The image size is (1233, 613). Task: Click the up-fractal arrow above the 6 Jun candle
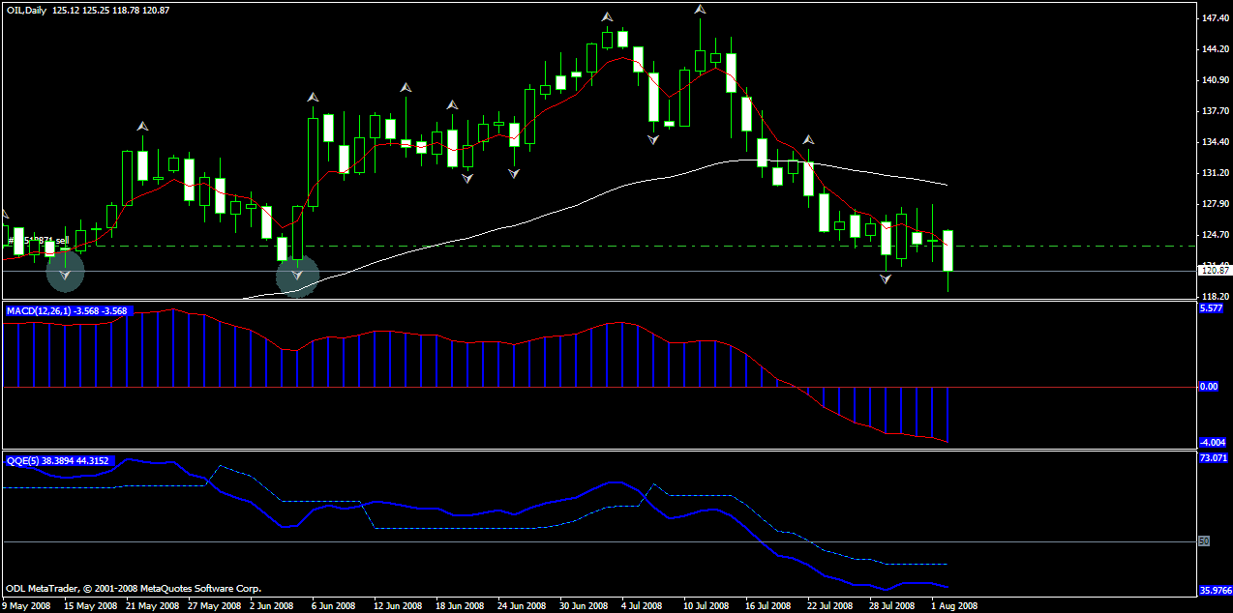(x=313, y=97)
